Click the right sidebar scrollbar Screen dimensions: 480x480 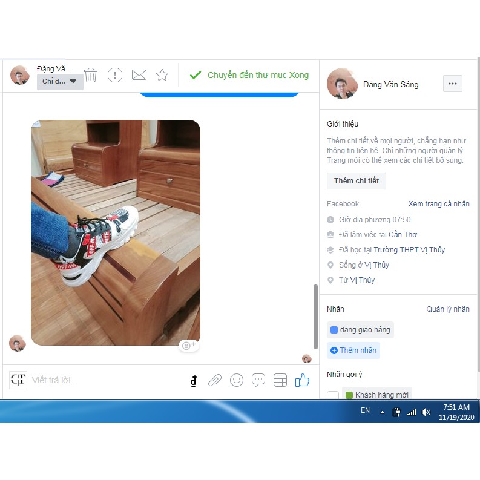[x=478, y=214]
